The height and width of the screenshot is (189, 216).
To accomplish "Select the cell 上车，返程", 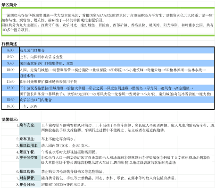I will [117, 106].
